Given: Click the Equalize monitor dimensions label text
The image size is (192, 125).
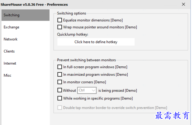Looking at the screenshot, I should click(93, 20).
